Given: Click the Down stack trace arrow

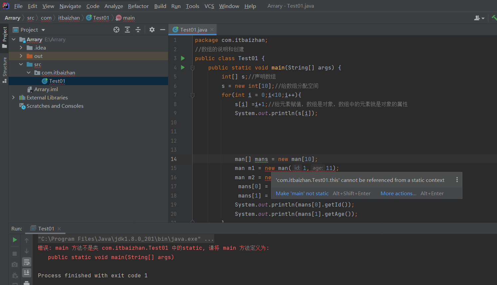Looking at the screenshot, I should point(27,251).
